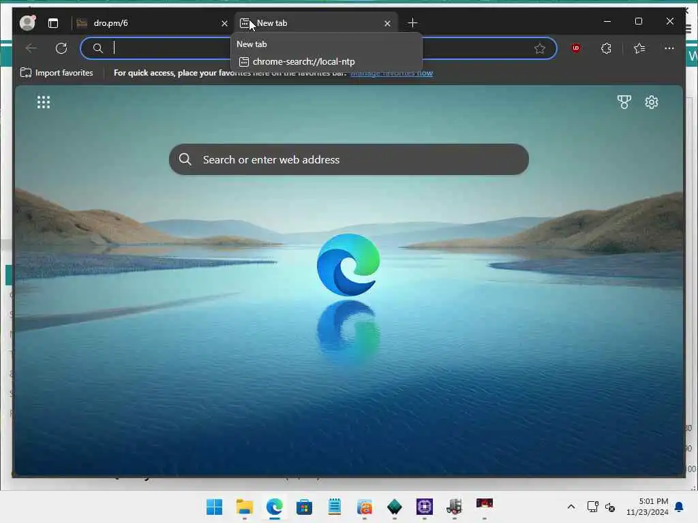This screenshot has height=523, width=698.
Task: Open the green diamond app taskbar icon
Action: [395, 507]
